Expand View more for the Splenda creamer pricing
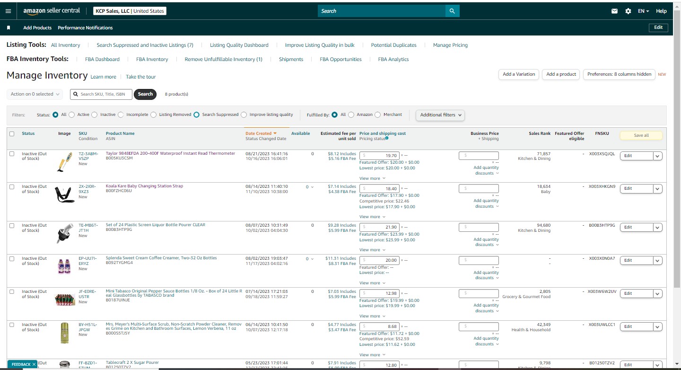681x370 pixels. point(372,283)
